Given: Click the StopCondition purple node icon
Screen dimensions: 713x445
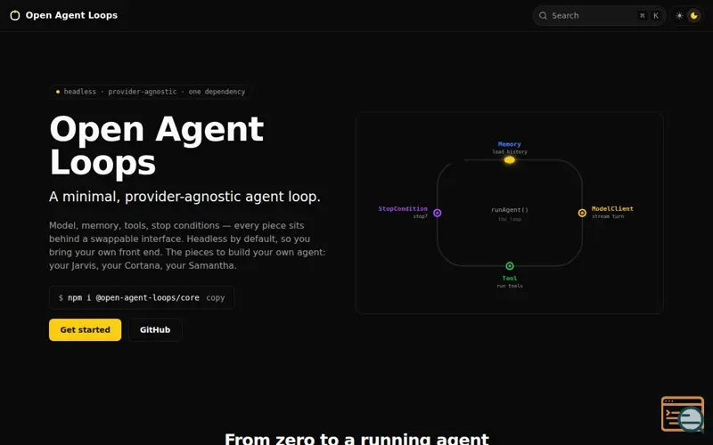Looking at the screenshot, I should (437, 213).
